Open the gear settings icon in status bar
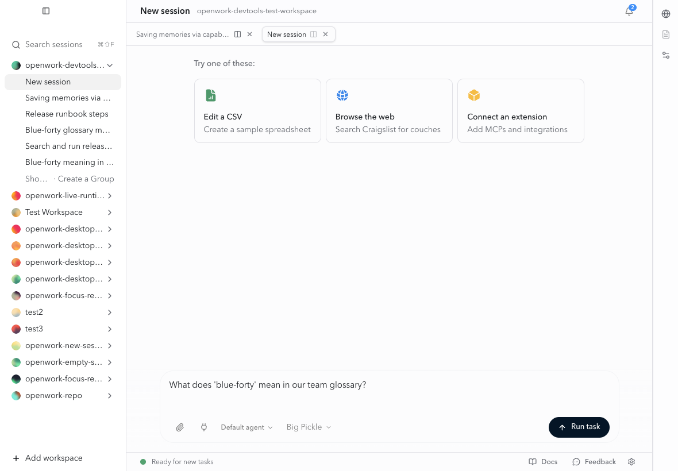The width and height of the screenshot is (678, 471). tap(631, 462)
